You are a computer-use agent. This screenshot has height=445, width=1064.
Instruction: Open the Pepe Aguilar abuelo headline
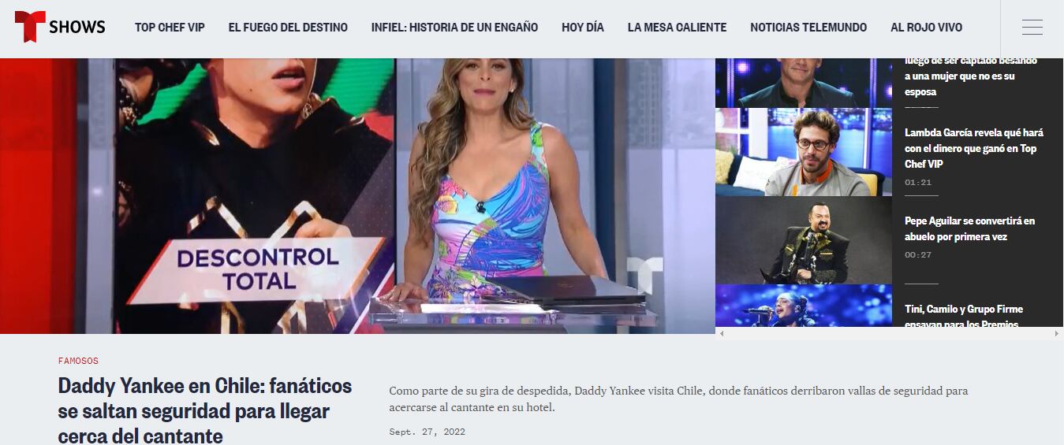tap(969, 228)
